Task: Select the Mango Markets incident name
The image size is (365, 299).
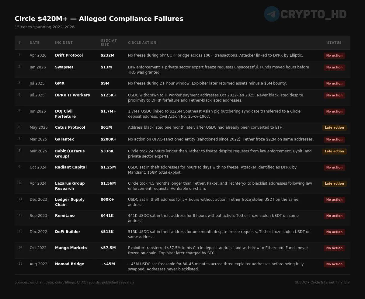Action: click(x=71, y=248)
